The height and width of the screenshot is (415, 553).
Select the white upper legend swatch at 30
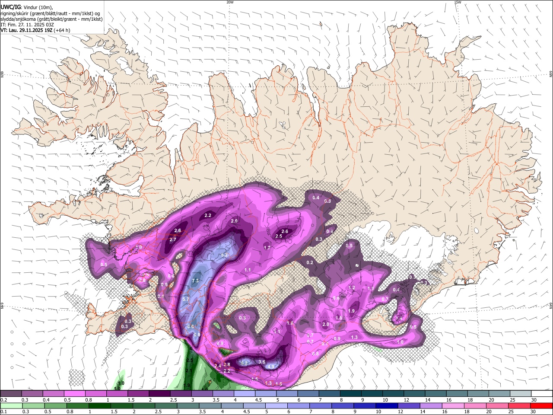542,394
